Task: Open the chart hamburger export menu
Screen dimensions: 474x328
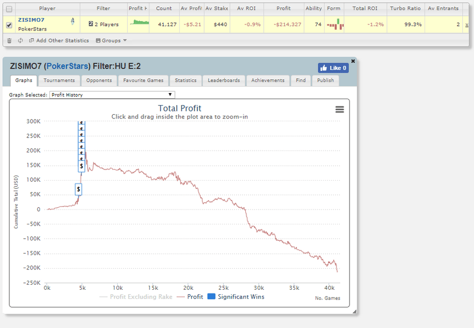Action: (x=340, y=110)
